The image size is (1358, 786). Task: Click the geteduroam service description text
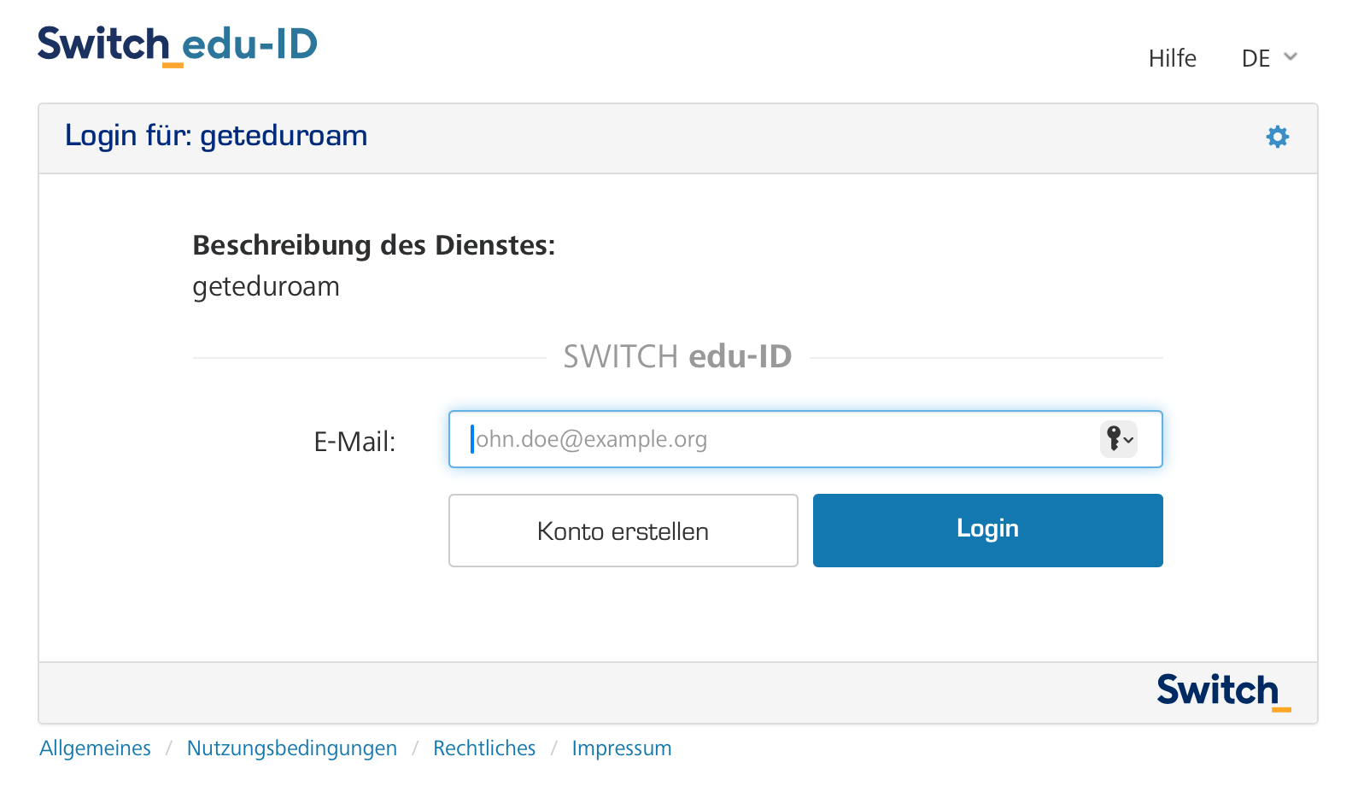[x=266, y=286]
